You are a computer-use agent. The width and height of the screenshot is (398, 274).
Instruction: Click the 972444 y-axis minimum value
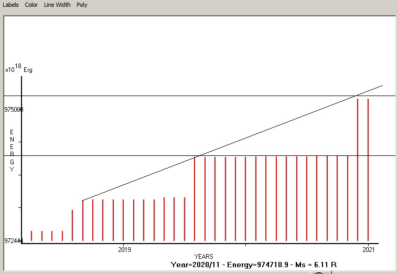(14, 240)
